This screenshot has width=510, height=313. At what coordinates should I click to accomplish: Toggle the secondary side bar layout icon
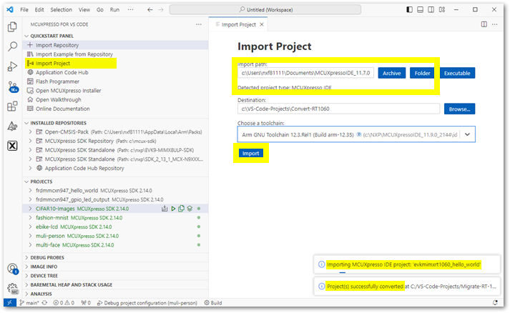[x=431, y=10]
